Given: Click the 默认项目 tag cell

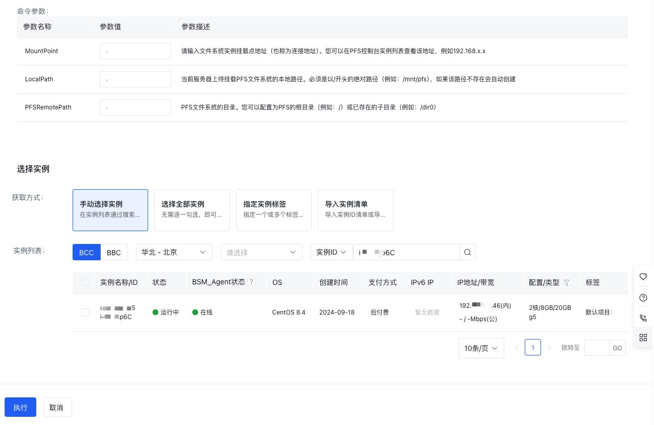Looking at the screenshot, I should tap(599, 312).
